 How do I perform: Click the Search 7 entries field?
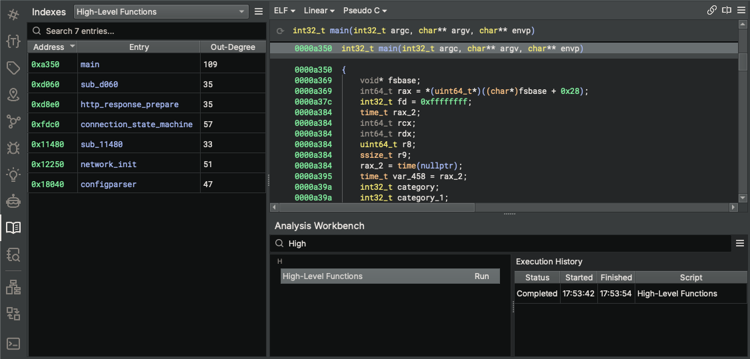tap(147, 31)
